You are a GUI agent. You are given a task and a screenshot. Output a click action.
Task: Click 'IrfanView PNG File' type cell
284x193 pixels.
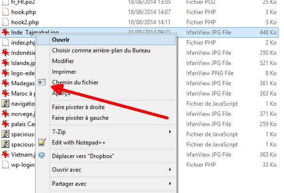210,73
